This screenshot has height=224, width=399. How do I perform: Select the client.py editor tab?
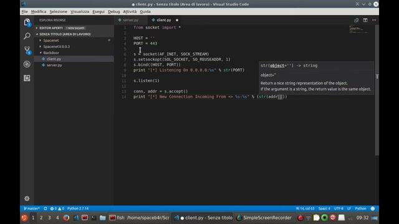click(x=163, y=20)
